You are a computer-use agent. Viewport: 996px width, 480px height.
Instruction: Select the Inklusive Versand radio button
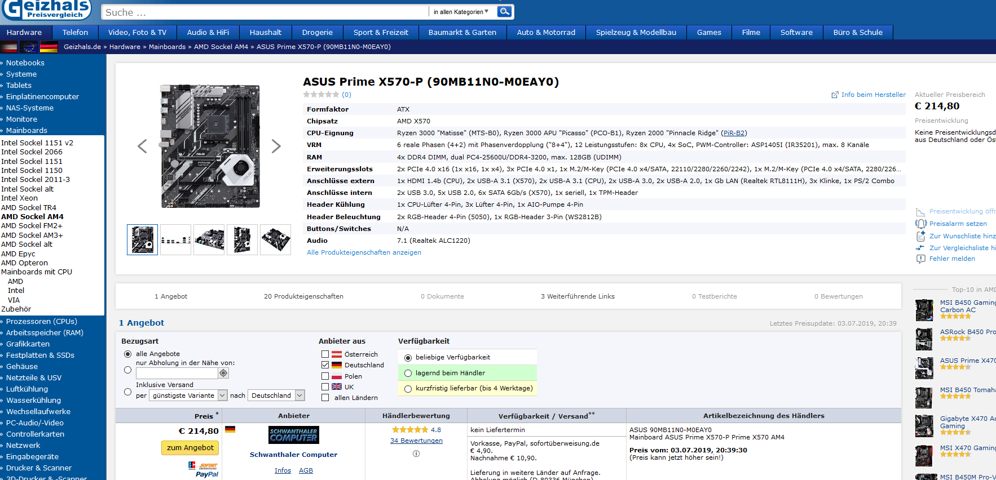click(127, 392)
